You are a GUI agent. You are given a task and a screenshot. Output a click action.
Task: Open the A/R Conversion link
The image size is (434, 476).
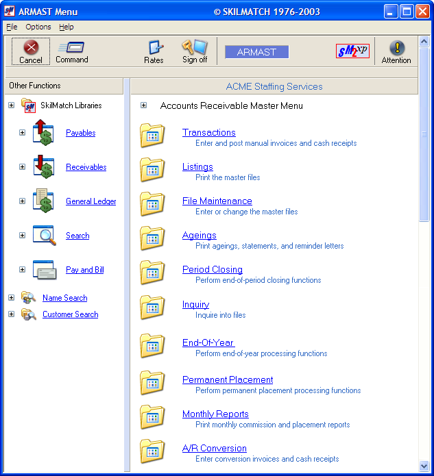215,448
